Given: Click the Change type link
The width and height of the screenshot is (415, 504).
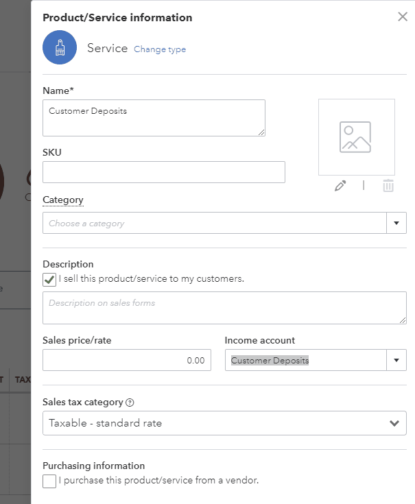Looking at the screenshot, I should 160,49.
